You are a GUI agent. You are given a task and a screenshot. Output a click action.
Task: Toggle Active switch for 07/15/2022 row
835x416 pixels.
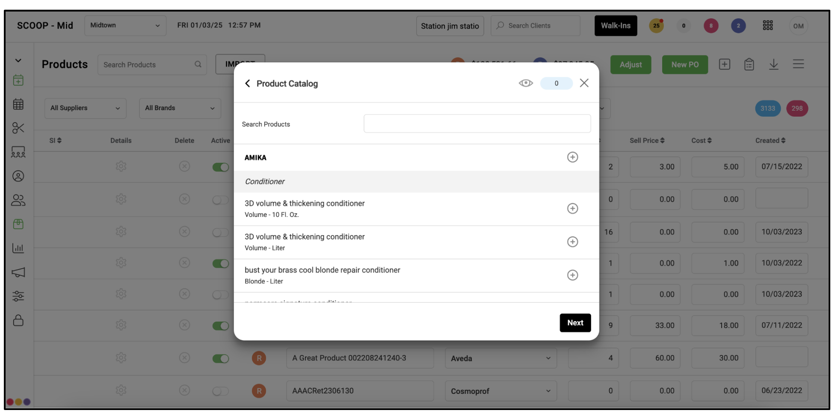(220, 167)
